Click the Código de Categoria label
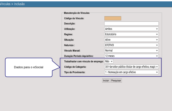Screen dimensions: 172x111 coord(75,67)
